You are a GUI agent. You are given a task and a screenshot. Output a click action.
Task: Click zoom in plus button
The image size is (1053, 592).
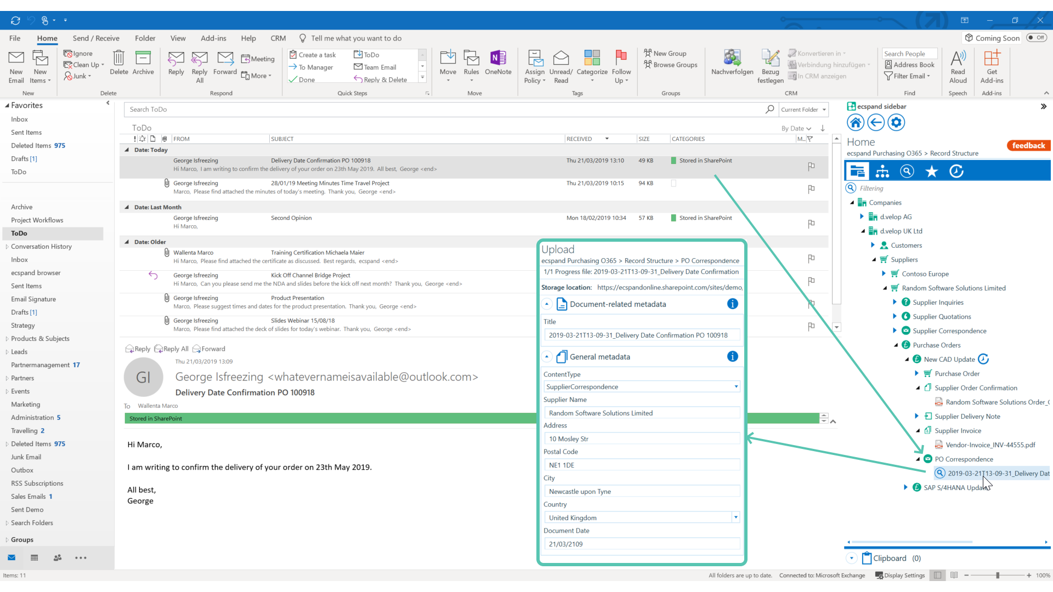pyautogui.click(x=1029, y=575)
